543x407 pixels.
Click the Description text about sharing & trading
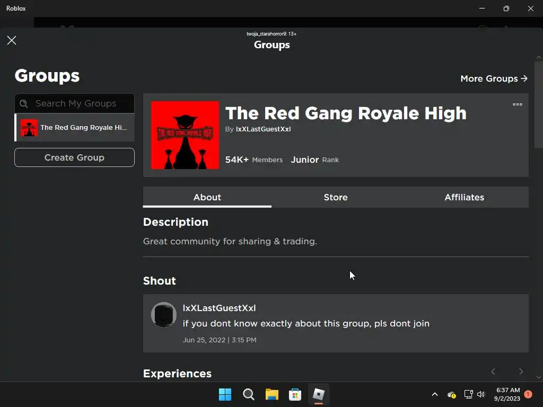click(230, 241)
